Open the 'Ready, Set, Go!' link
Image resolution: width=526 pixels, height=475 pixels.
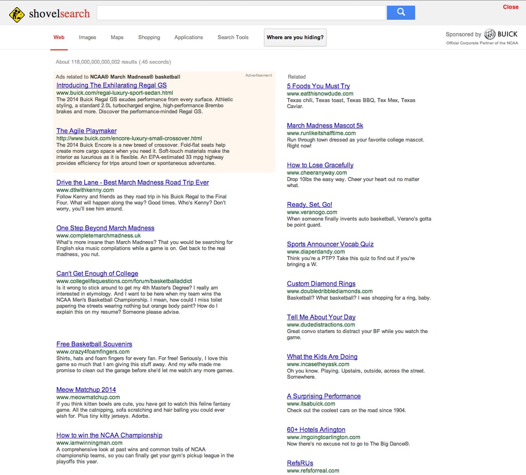pyautogui.click(x=309, y=205)
